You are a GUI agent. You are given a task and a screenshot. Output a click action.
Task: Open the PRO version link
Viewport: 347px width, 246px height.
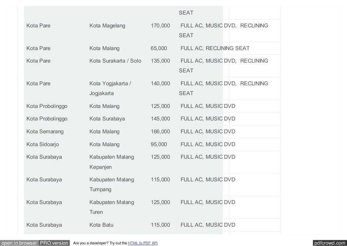54,243
